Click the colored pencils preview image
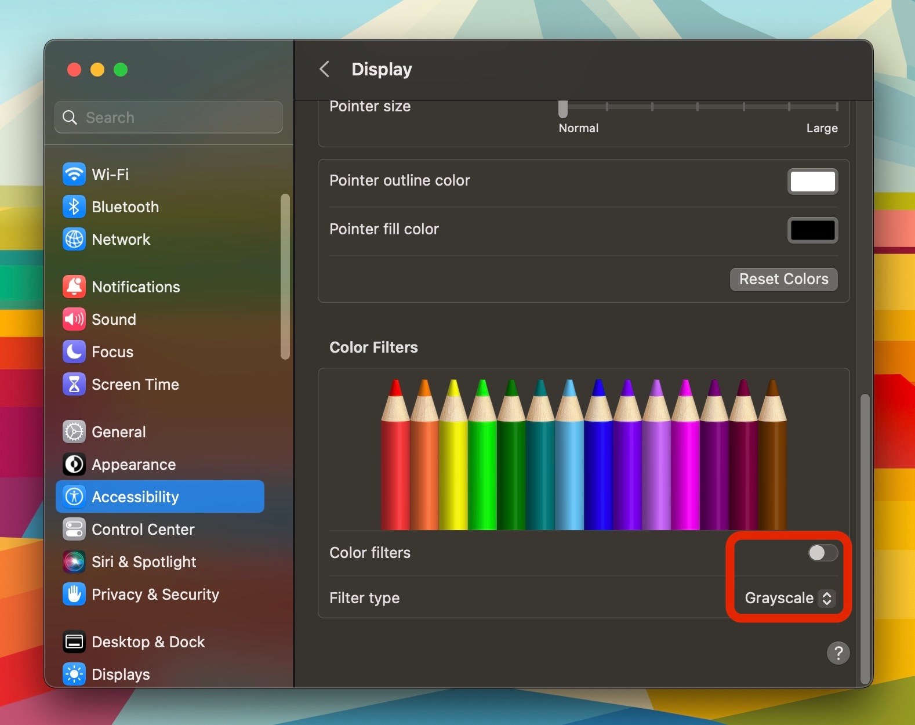This screenshot has width=915, height=725. pos(583,454)
